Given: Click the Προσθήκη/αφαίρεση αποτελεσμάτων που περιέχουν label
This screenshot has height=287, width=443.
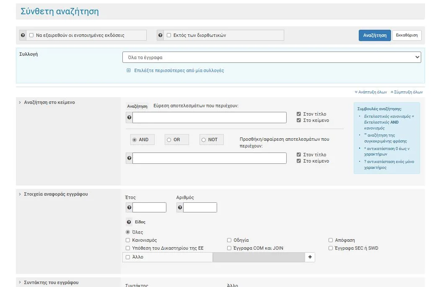Looking at the screenshot, I should click(284, 142).
